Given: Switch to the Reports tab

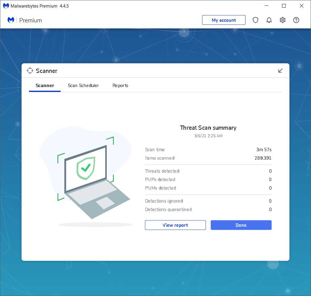Looking at the screenshot, I should point(120,86).
